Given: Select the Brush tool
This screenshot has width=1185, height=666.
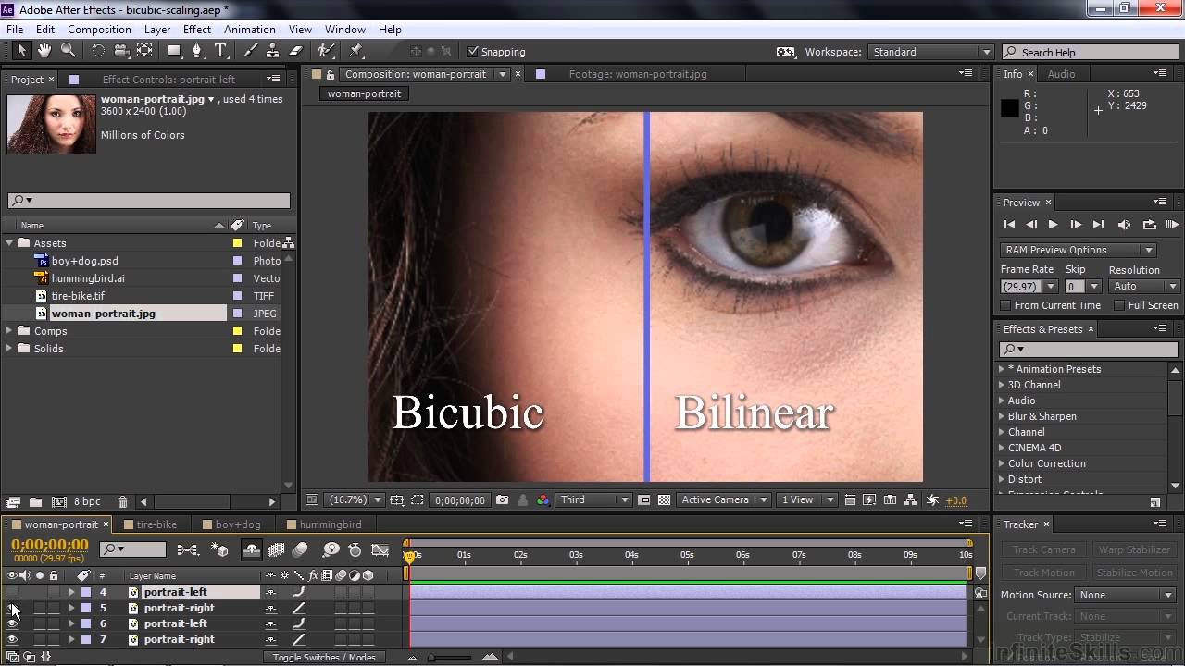Looking at the screenshot, I should (x=251, y=51).
